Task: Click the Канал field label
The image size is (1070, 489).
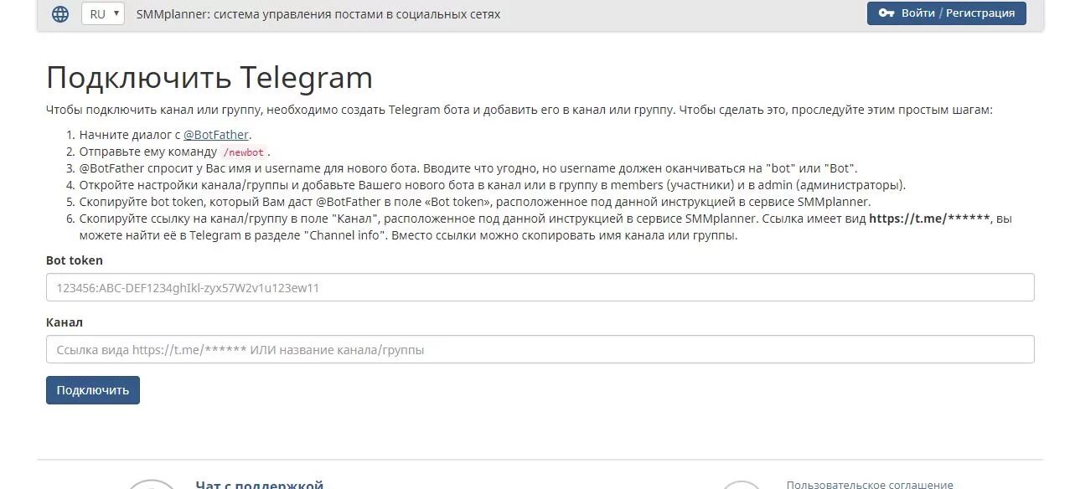Action: [65, 322]
